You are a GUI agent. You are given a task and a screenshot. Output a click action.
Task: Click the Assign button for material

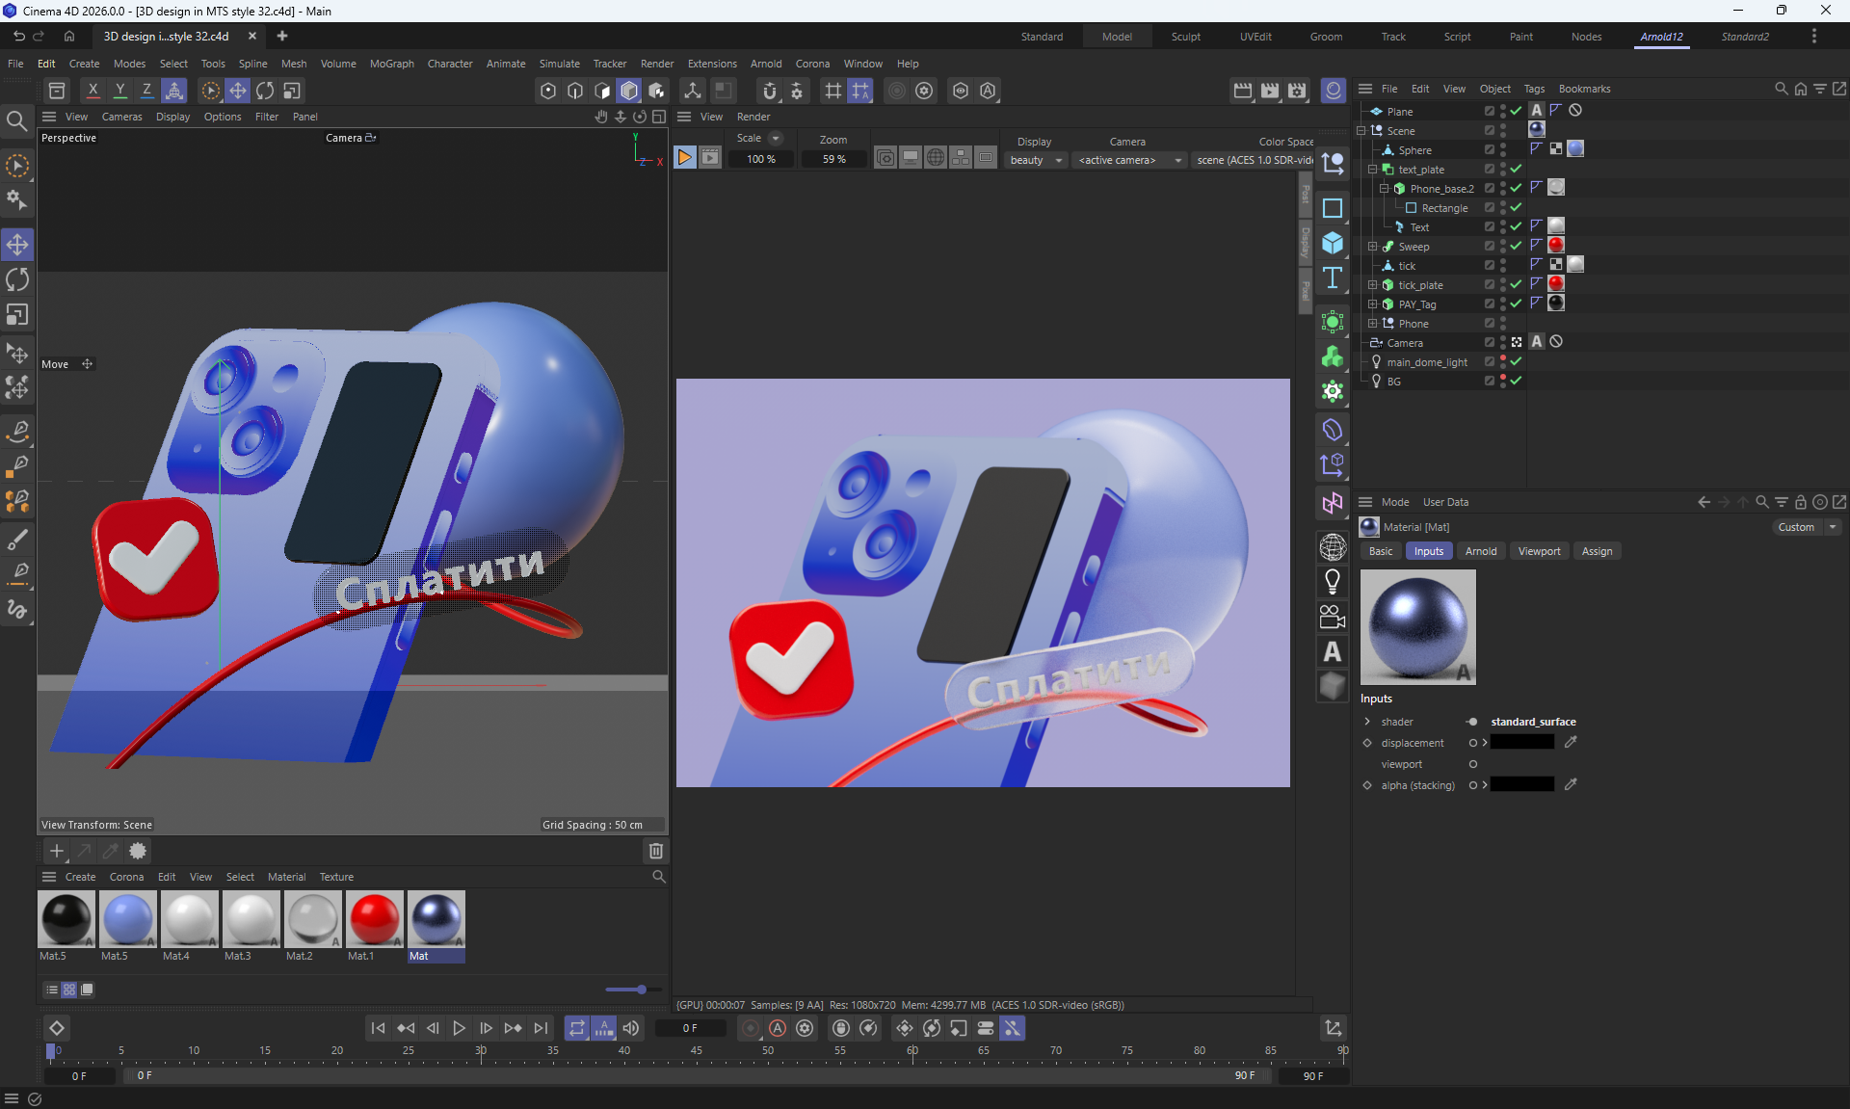1596,551
